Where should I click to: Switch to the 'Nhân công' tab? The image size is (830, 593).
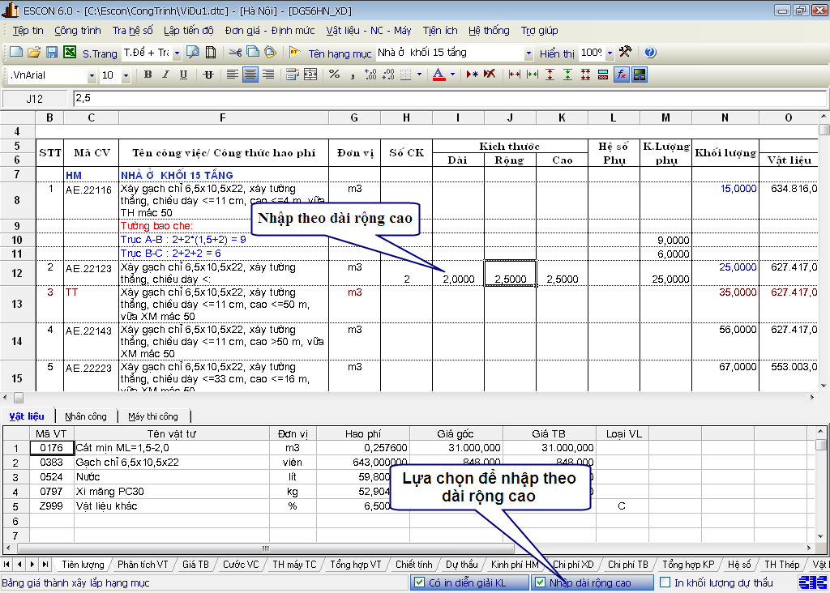86,416
